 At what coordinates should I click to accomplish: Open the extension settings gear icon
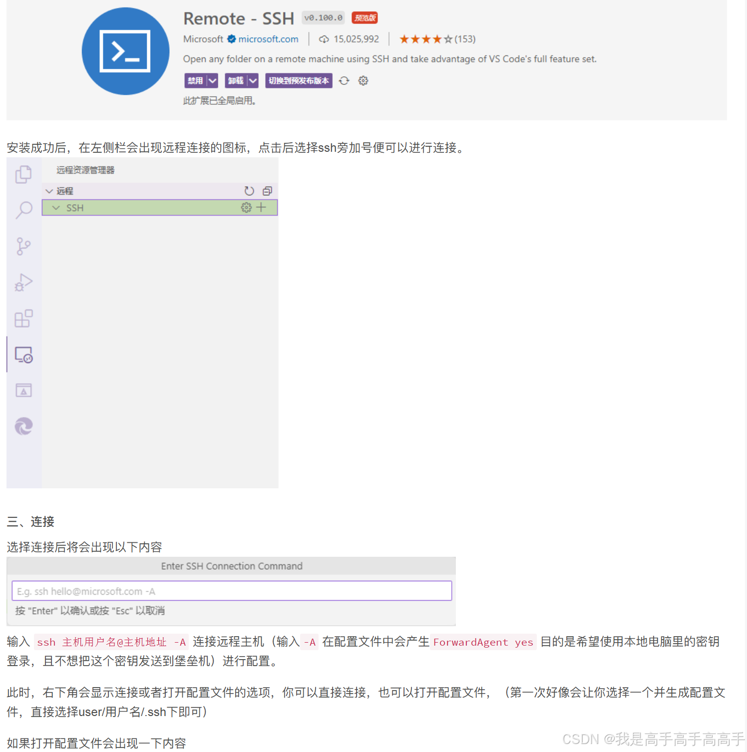tap(363, 80)
